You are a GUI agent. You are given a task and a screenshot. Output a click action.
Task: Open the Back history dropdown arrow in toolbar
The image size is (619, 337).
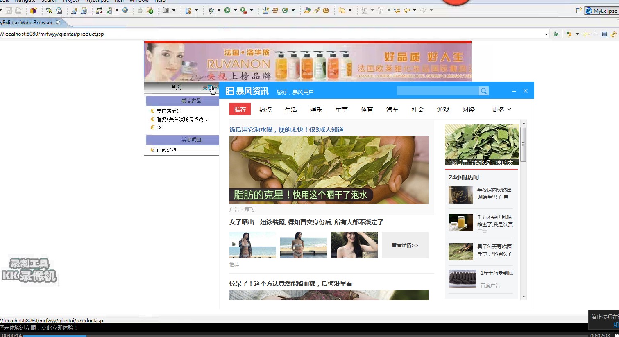(415, 10)
